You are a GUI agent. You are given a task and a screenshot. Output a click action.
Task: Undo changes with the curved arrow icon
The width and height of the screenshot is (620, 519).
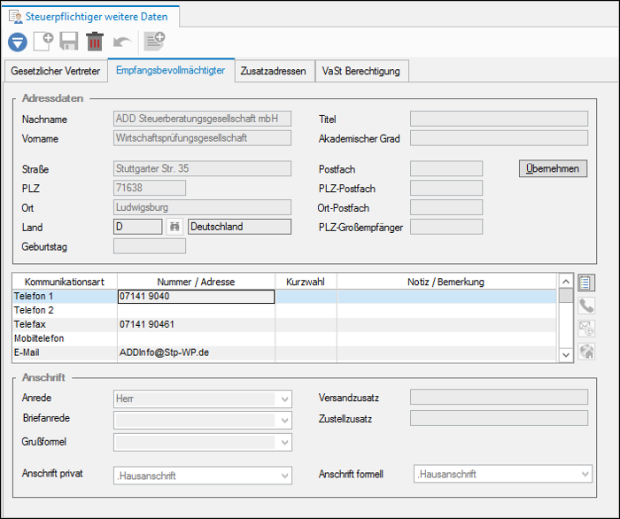(x=122, y=42)
